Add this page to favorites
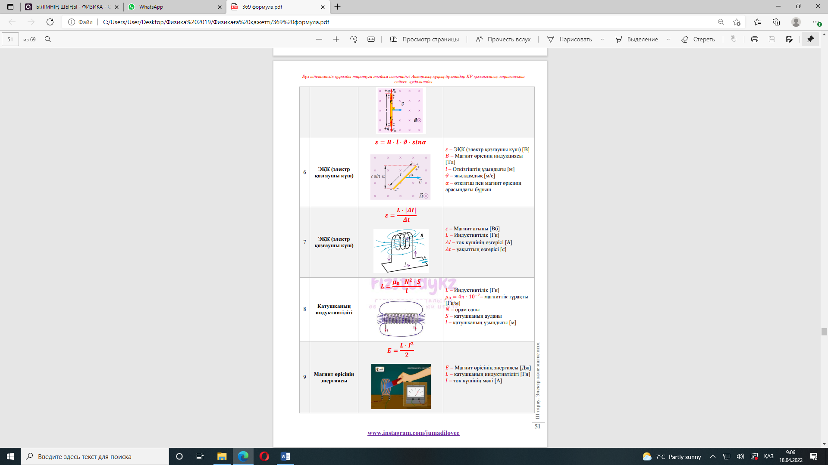This screenshot has height=465, width=828. pyautogui.click(x=737, y=22)
